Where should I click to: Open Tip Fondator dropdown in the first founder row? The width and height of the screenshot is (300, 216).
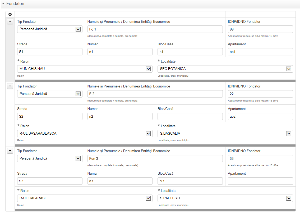(x=78, y=29)
